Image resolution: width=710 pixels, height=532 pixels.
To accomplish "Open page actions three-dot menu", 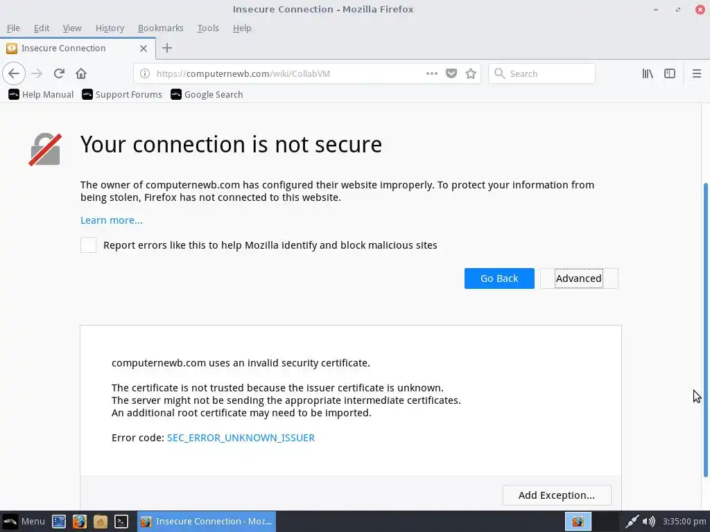I will pos(432,73).
